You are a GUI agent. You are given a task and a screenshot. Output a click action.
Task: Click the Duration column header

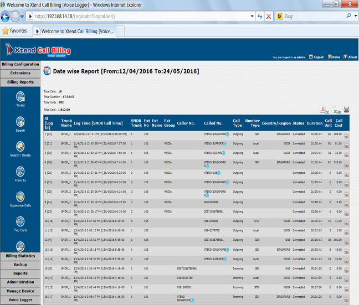coord(314,123)
